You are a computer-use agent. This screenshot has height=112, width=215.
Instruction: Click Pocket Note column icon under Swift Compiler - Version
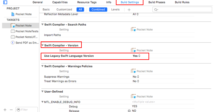click(x=134, y=50)
